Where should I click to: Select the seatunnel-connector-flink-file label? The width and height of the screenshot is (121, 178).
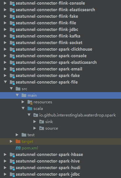(x=46, y=23)
